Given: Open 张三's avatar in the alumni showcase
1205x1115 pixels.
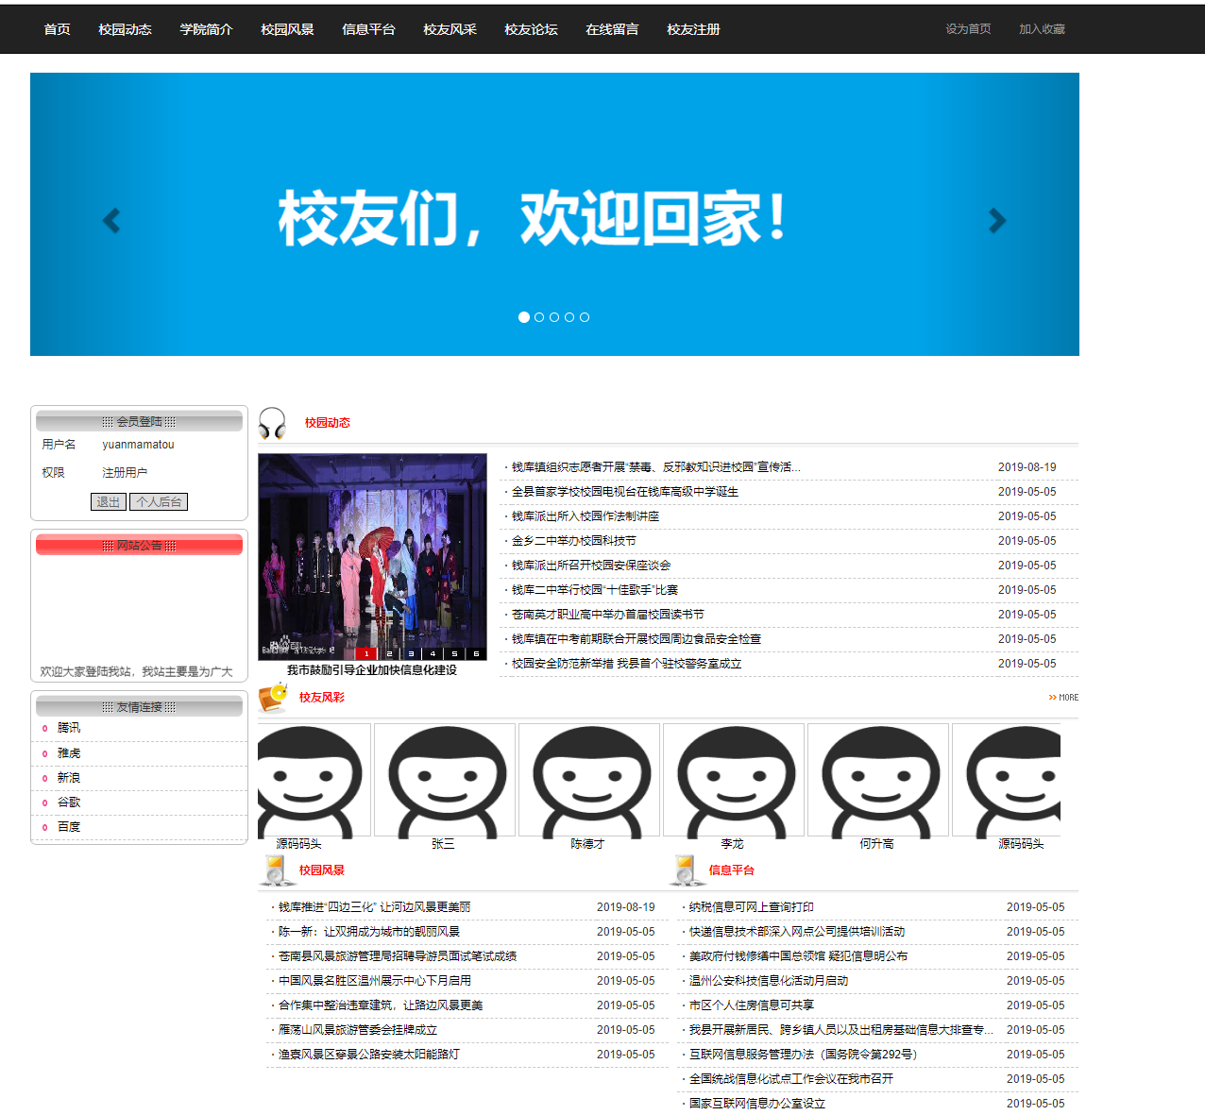Looking at the screenshot, I should click(x=444, y=779).
